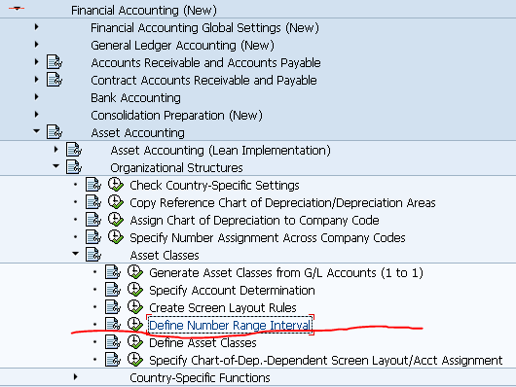This screenshot has height=387, width=516.
Task: Select the Define Number Range Interval link
Action: pyautogui.click(x=230, y=325)
